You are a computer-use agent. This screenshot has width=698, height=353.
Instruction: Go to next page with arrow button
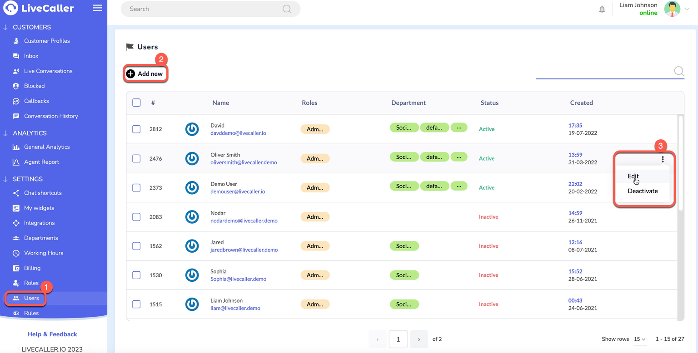419,339
